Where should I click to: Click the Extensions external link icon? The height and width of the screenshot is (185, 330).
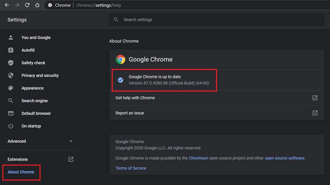click(x=71, y=159)
